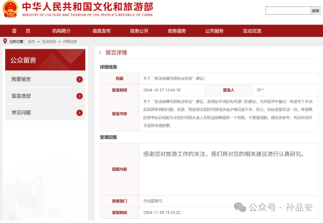323x223 pixels.
Task: Click 首页 link in breadcrumb
Action: (x=31, y=42)
